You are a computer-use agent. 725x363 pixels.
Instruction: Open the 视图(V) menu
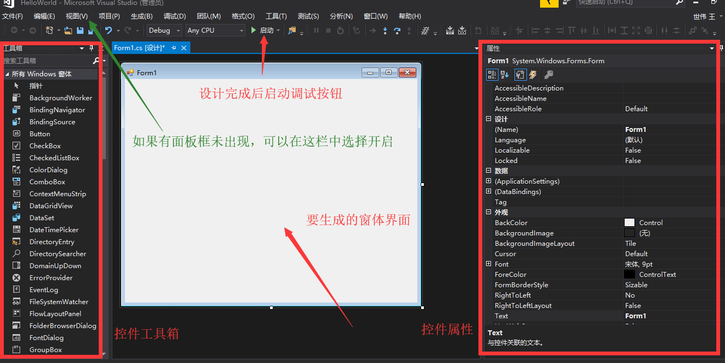point(77,16)
